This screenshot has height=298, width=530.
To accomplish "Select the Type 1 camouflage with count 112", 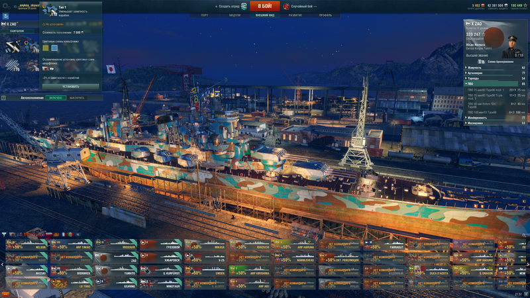I will pyautogui.click(x=31, y=46).
